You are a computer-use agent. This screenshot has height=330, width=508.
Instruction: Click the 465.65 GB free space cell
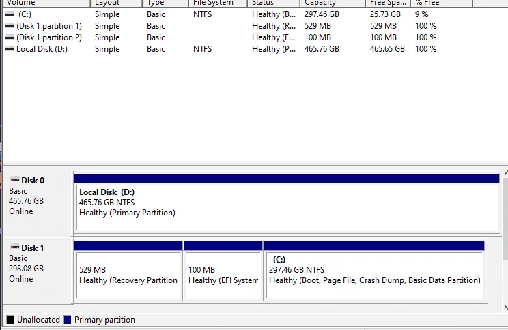coord(387,49)
